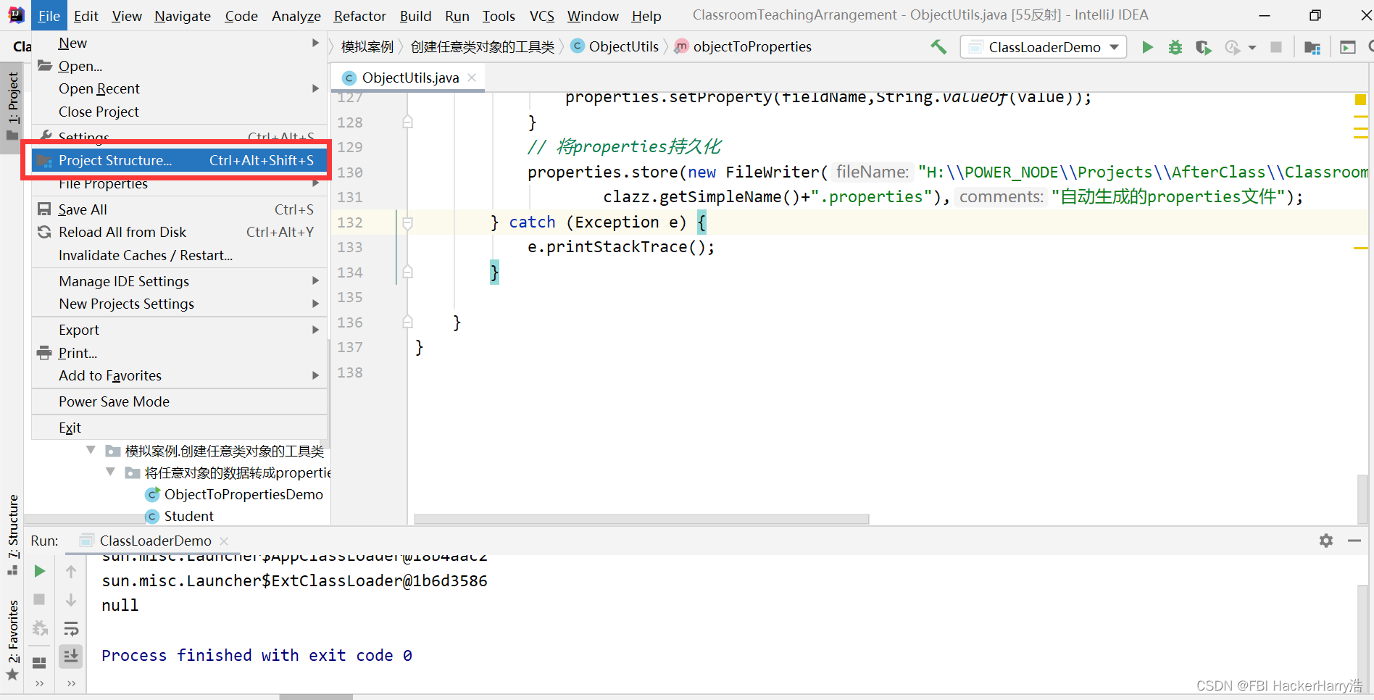Choose Invalidate Caches / Restart...

[179, 255]
